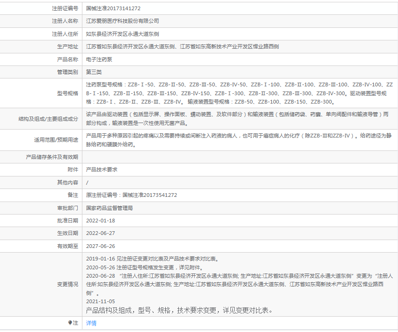
Task: Click the 注册人名称 row label
Action: 65,21
